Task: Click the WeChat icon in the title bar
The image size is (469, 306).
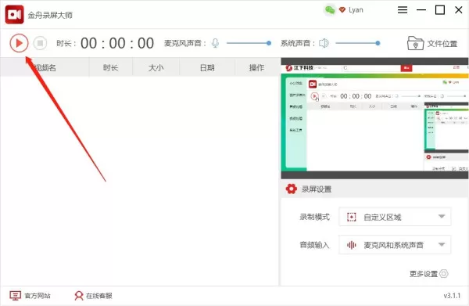Action: click(x=330, y=10)
